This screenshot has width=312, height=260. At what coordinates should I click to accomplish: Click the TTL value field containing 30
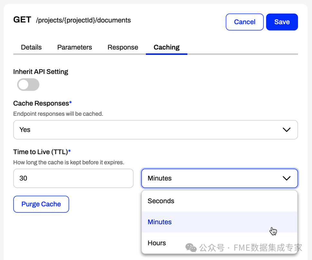73,178
